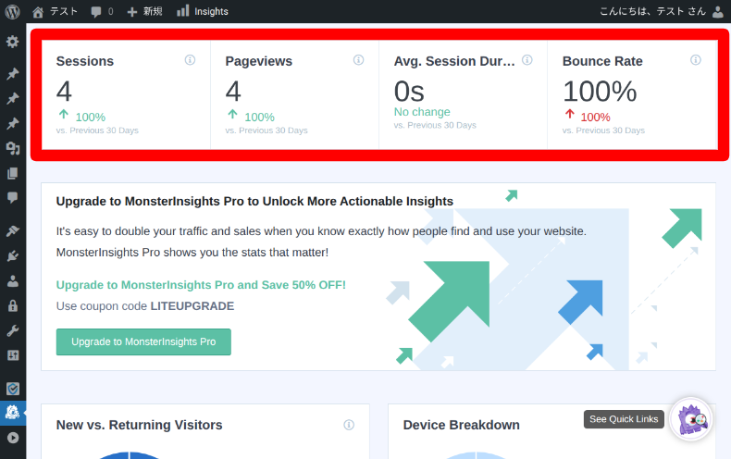The width and height of the screenshot is (731, 459).
Task: Click the Sessions info icon
Action: coord(190,60)
